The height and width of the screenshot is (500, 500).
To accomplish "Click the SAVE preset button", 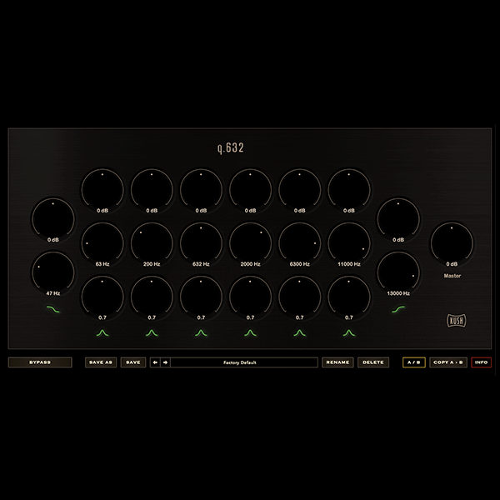I will pyautogui.click(x=133, y=362).
